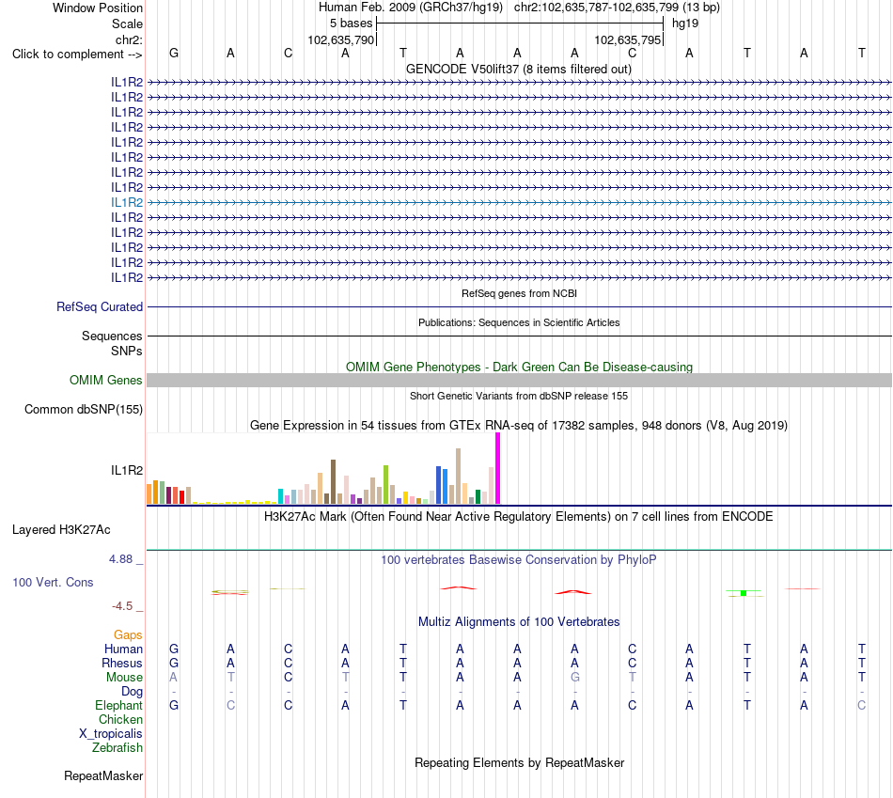893x798 pixels.
Task: Open Repeating Elements by RepeatMasker title
Action: coord(519,762)
